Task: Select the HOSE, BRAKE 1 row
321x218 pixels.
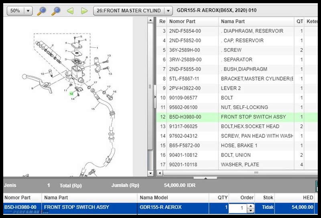Action: click(x=237, y=145)
